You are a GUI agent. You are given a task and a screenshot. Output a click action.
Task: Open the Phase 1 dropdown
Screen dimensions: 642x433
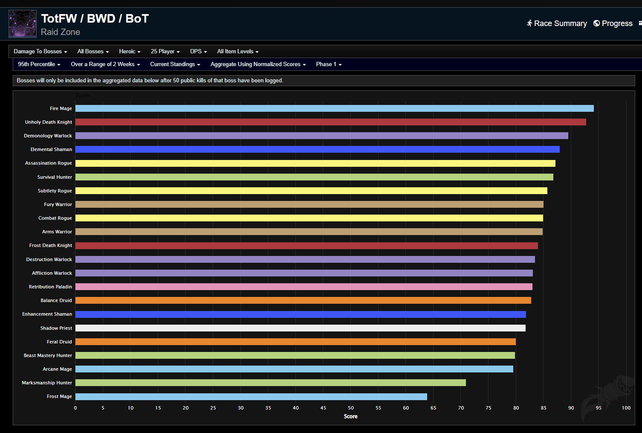point(329,64)
